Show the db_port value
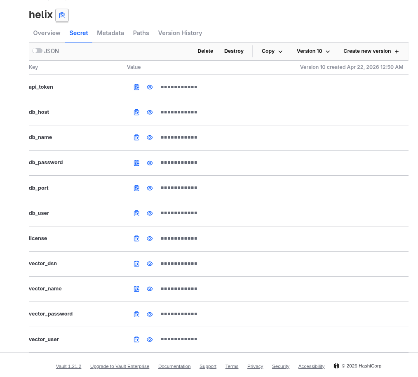 click(x=150, y=188)
